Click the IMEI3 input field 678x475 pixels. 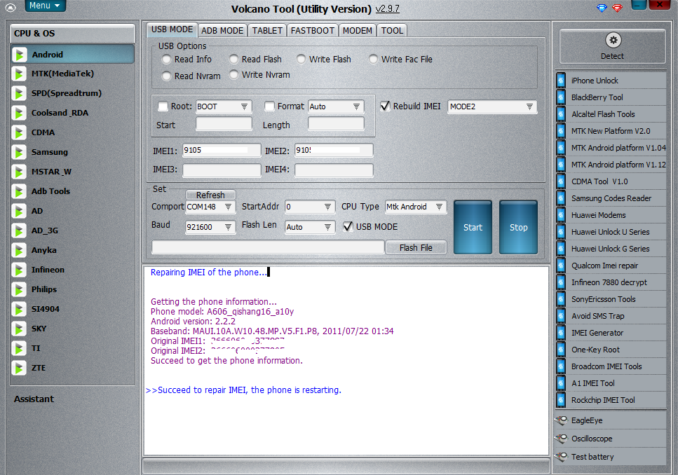tap(222, 170)
